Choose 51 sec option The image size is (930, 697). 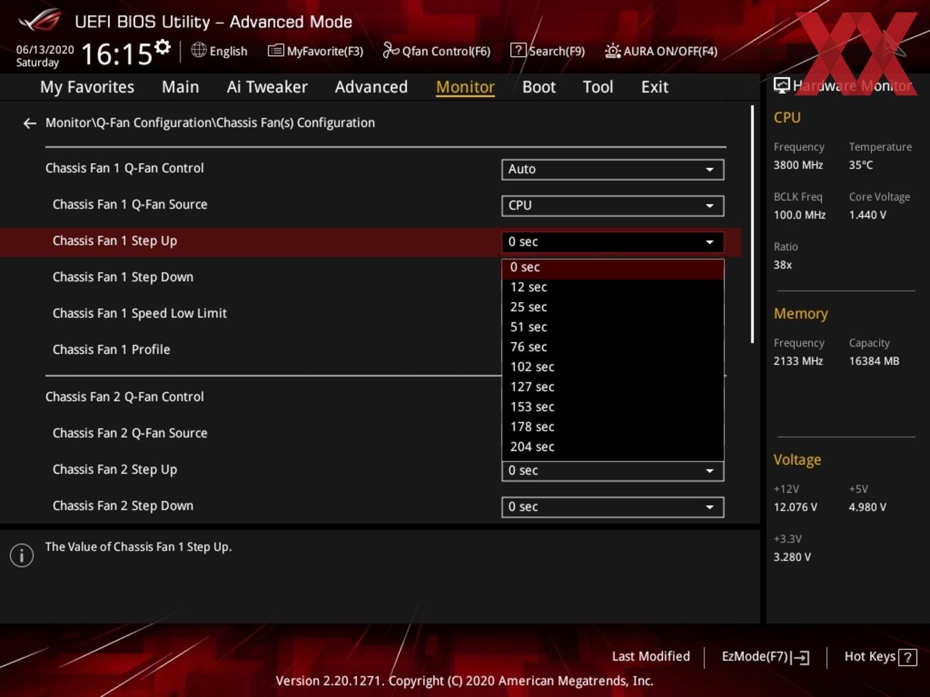coord(613,327)
